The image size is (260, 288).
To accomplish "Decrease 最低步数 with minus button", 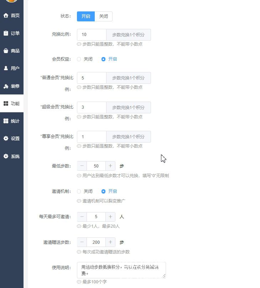I will pos(82,166).
